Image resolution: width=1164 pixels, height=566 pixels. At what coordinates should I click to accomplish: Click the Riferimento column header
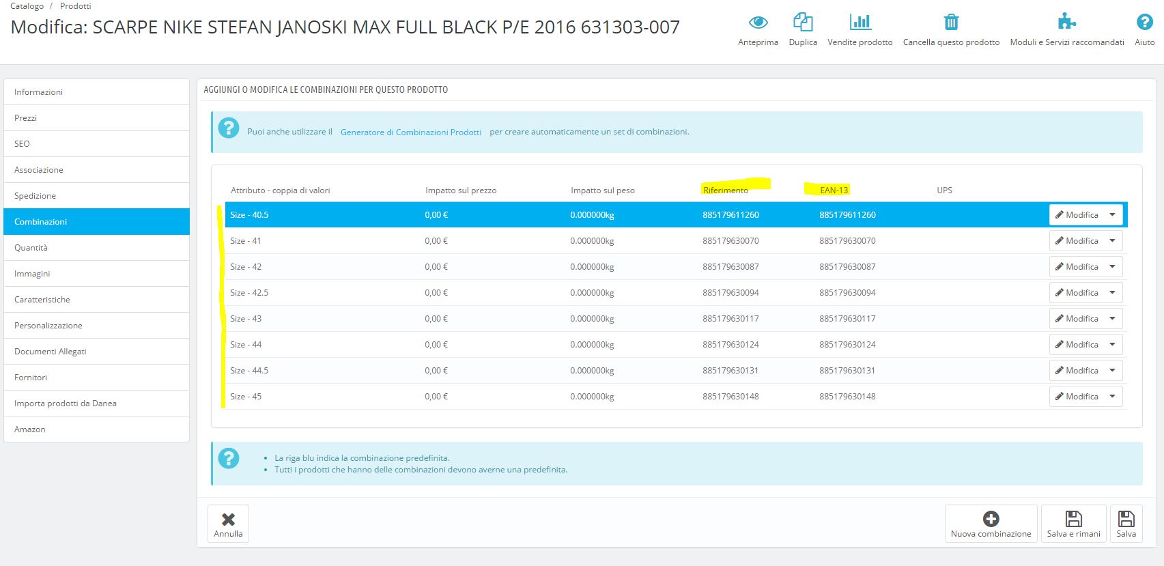pos(726,190)
